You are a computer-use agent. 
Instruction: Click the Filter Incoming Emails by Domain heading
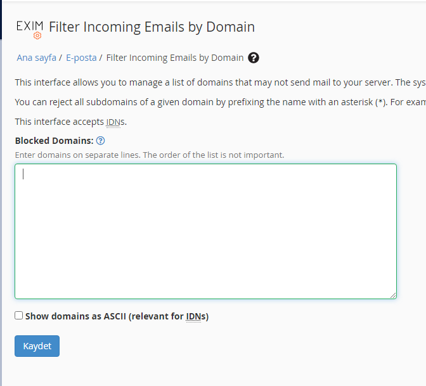(152, 27)
